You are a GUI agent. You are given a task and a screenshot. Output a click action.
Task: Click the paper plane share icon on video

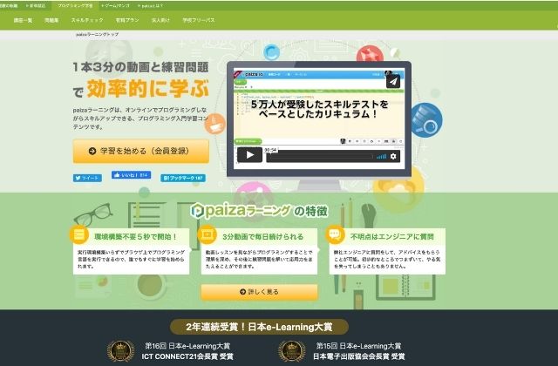pos(393,81)
